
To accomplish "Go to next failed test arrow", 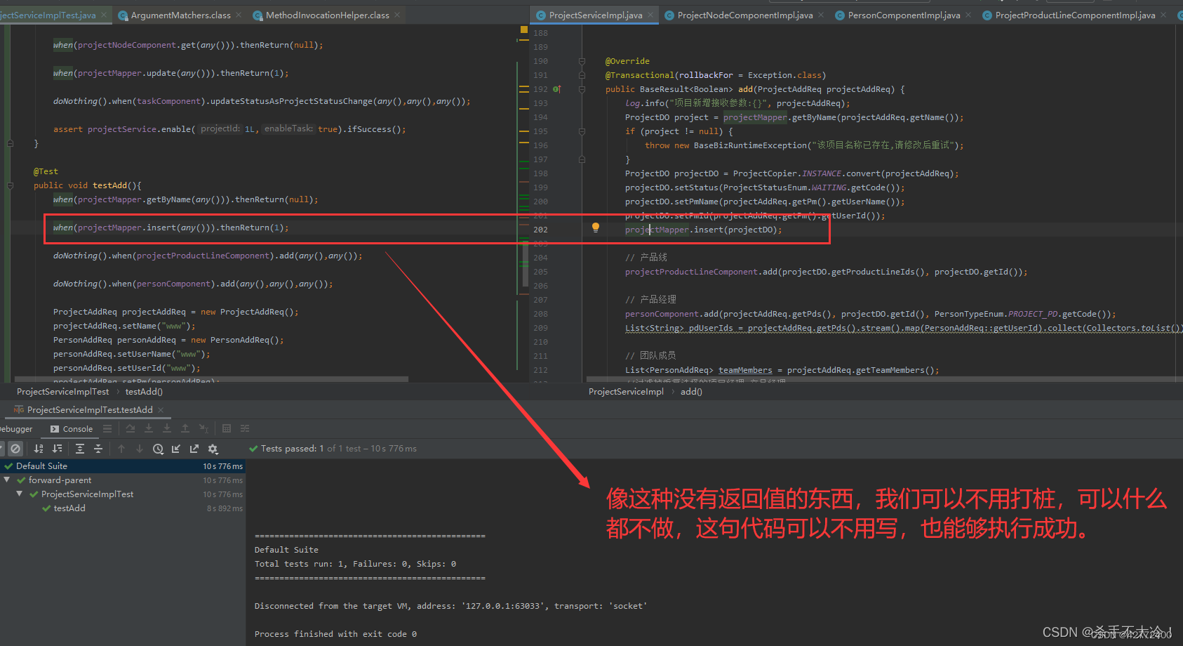I will coord(140,449).
